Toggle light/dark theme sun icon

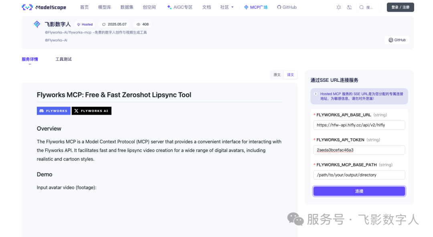[338, 8]
